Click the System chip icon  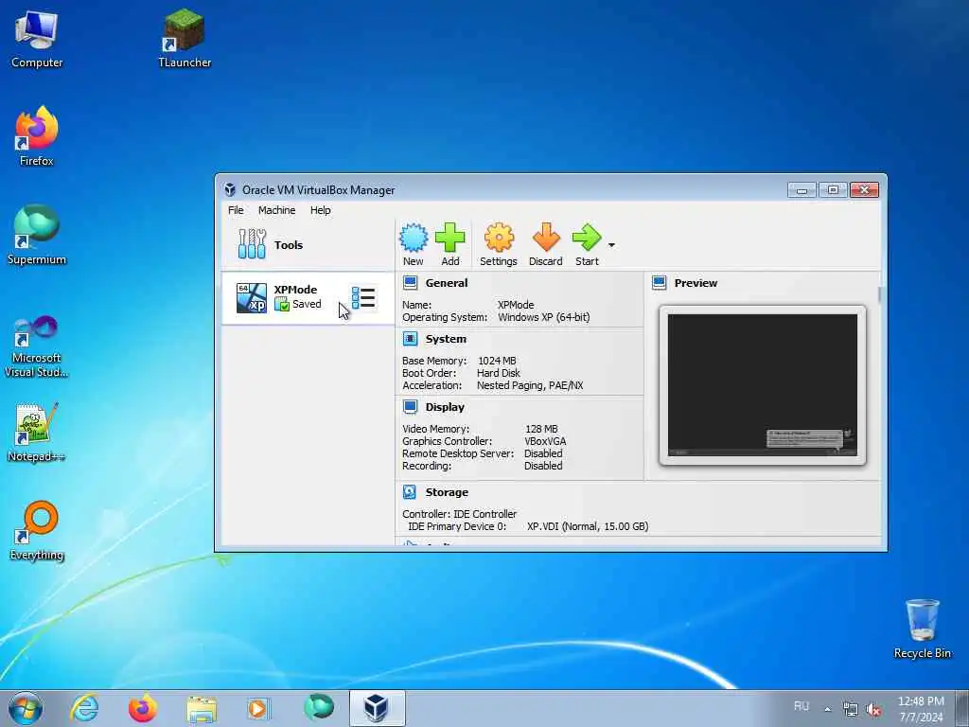(411, 339)
